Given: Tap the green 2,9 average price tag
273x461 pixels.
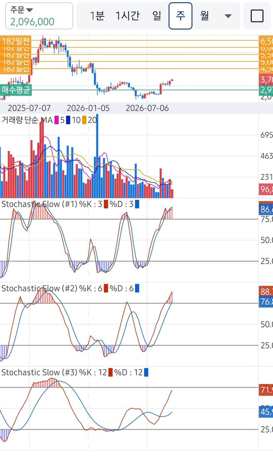Looking at the screenshot, I should click(x=266, y=90).
